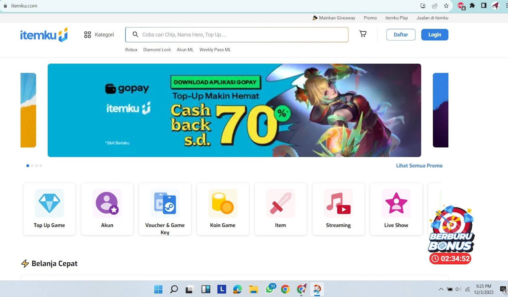
Task: Open Mainkan Giveaway link
Action: (x=334, y=18)
